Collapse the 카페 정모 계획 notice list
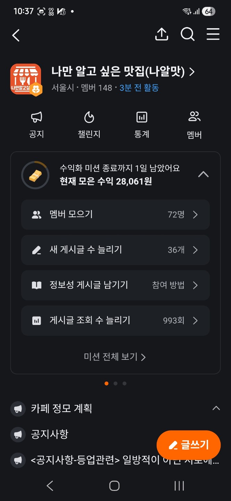This screenshot has height=501, width=231. coord(216,408)
